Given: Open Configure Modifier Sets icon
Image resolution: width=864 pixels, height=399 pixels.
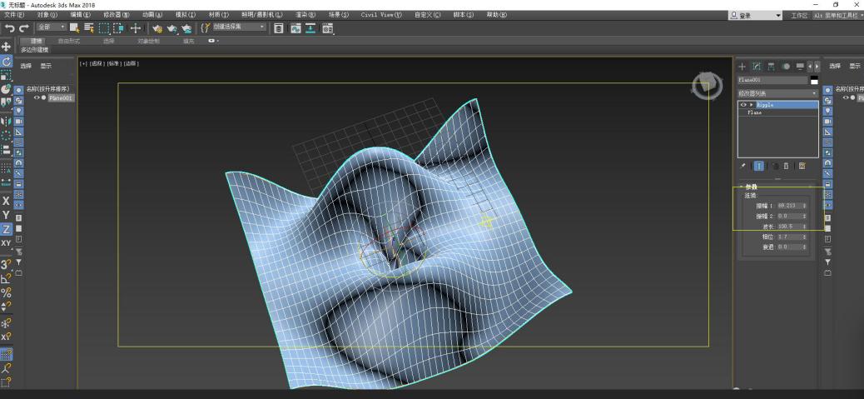Looking at the screenshot, I should tap(802, 166).
